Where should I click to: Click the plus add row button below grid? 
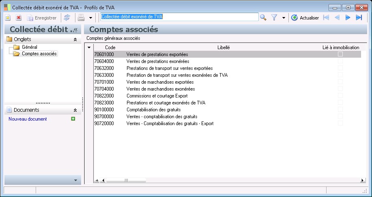(x=97, y=181)
